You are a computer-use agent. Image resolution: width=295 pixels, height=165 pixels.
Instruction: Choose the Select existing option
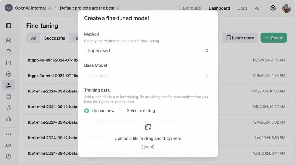tap(141, 111)
